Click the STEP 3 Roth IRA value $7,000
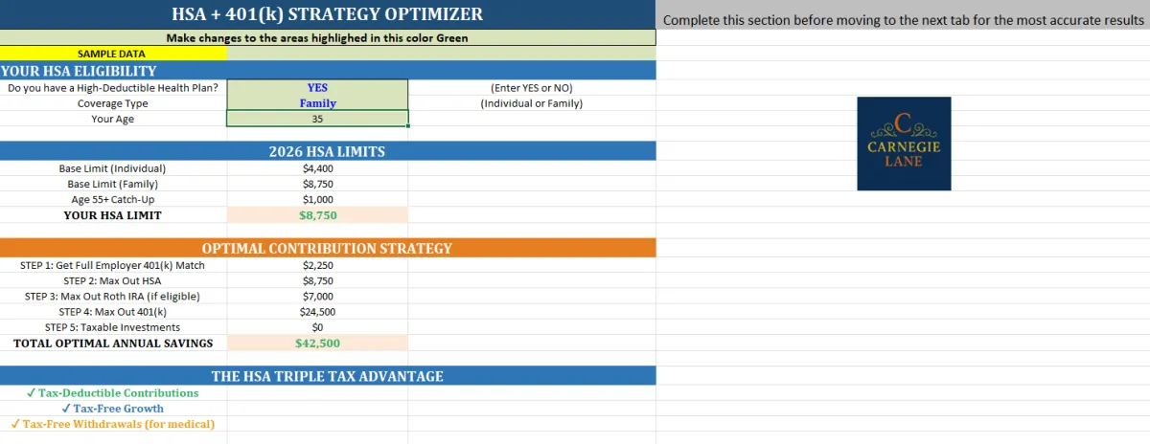The image size is (1150, 444). pyautogui.click(x=317, y=297)
